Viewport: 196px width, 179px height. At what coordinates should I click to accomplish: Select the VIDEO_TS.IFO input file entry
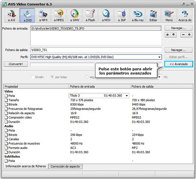96,28
